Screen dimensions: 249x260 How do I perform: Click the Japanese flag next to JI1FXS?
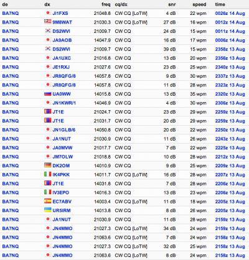click(x=48, y=13)
